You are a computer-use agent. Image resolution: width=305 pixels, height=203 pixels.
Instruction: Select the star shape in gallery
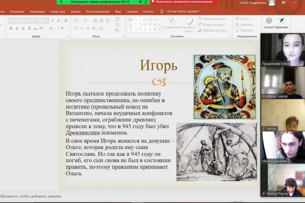(x=155, y=29)
